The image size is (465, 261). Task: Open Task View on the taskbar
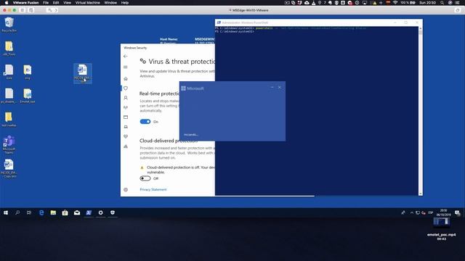29,212
